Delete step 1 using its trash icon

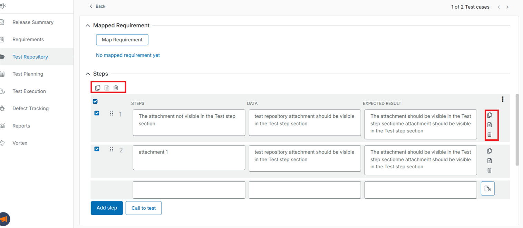[x=489, y=135]
